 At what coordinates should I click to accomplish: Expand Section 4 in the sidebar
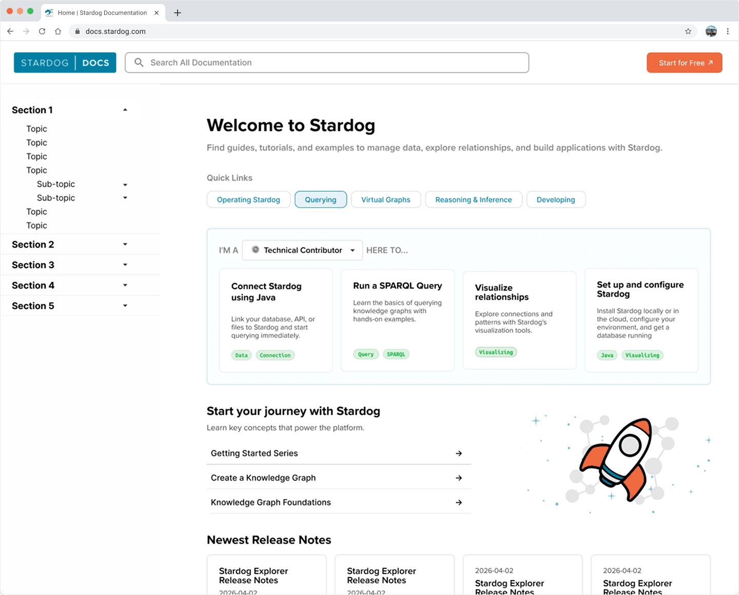coord(125,285)
